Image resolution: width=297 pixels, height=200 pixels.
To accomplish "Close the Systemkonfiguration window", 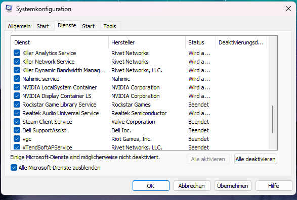I will click(288, 9).
